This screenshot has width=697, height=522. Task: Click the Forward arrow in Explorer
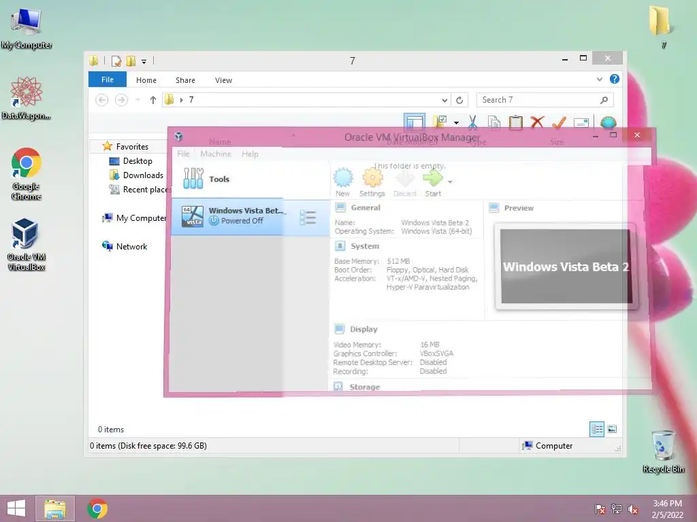tap(121, 100)
